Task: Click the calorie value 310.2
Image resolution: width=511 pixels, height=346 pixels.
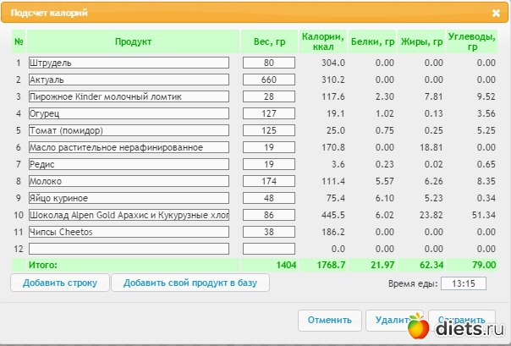Action: (333, 80)
